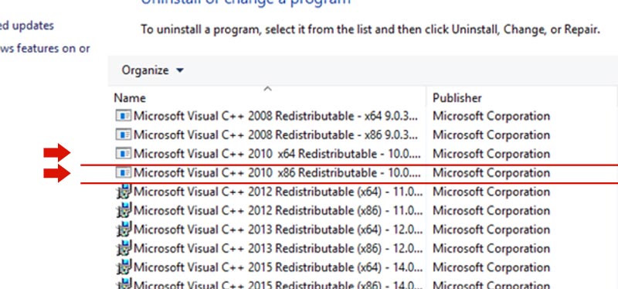Image resolution: width=618 pixels, height=289 pixels.
Task: Select Microsoft Visual C++ 2010 x86 Redistributable
Action: (x=277, y=172)
